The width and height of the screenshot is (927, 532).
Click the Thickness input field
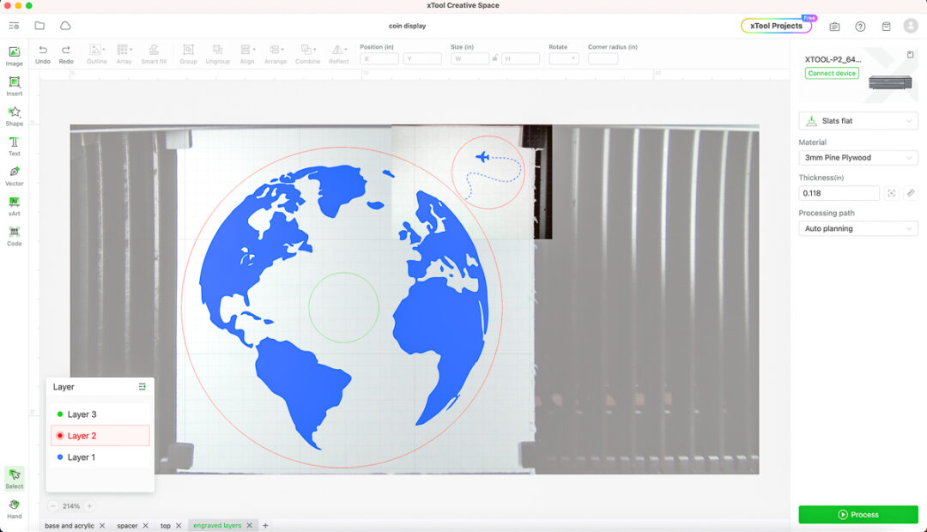coord(838,194)
